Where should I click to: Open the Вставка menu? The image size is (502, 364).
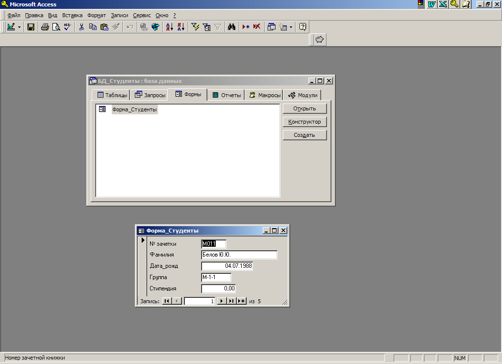(73, 15)
